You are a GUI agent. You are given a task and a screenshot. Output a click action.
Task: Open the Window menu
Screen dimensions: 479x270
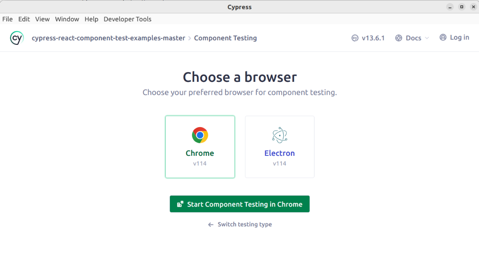(x=67, y=19)
